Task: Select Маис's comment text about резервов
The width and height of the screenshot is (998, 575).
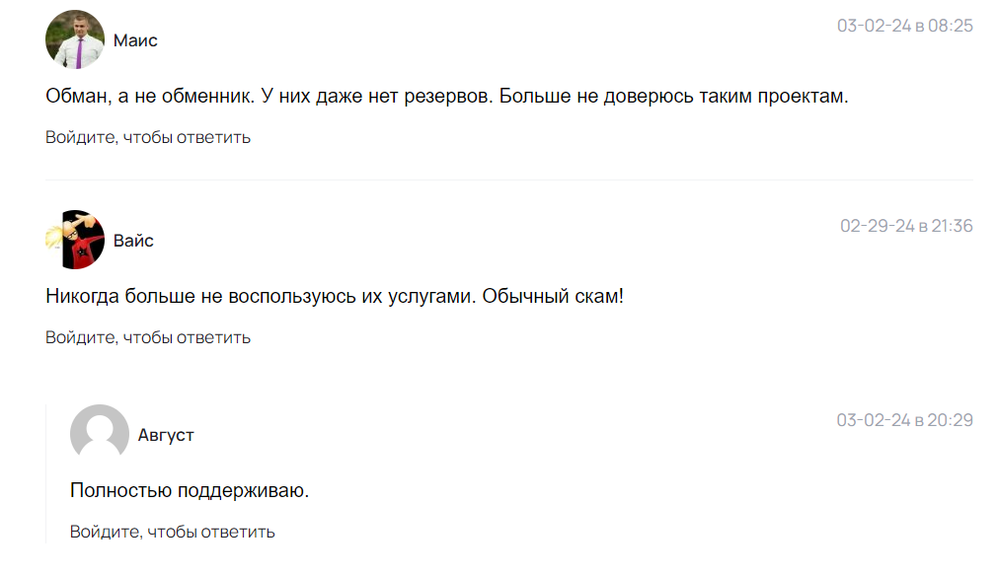Action: (x=444, y=95)
